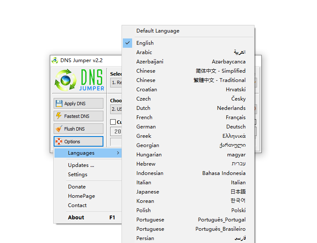Screen dimensions: 317x243
Task: Open the Updates ... menu entry
Action: [x=88, y=165]
